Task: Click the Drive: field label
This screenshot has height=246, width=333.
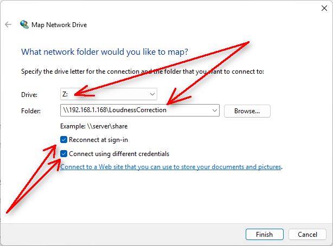Action: (29, 95)
